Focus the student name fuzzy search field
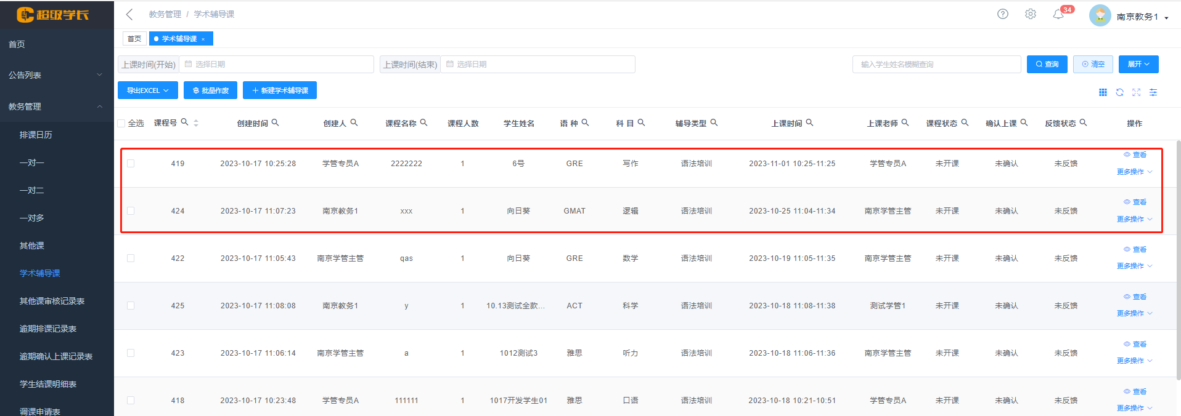The height and width of the screenshot is (416, 1181). (936, 64)
